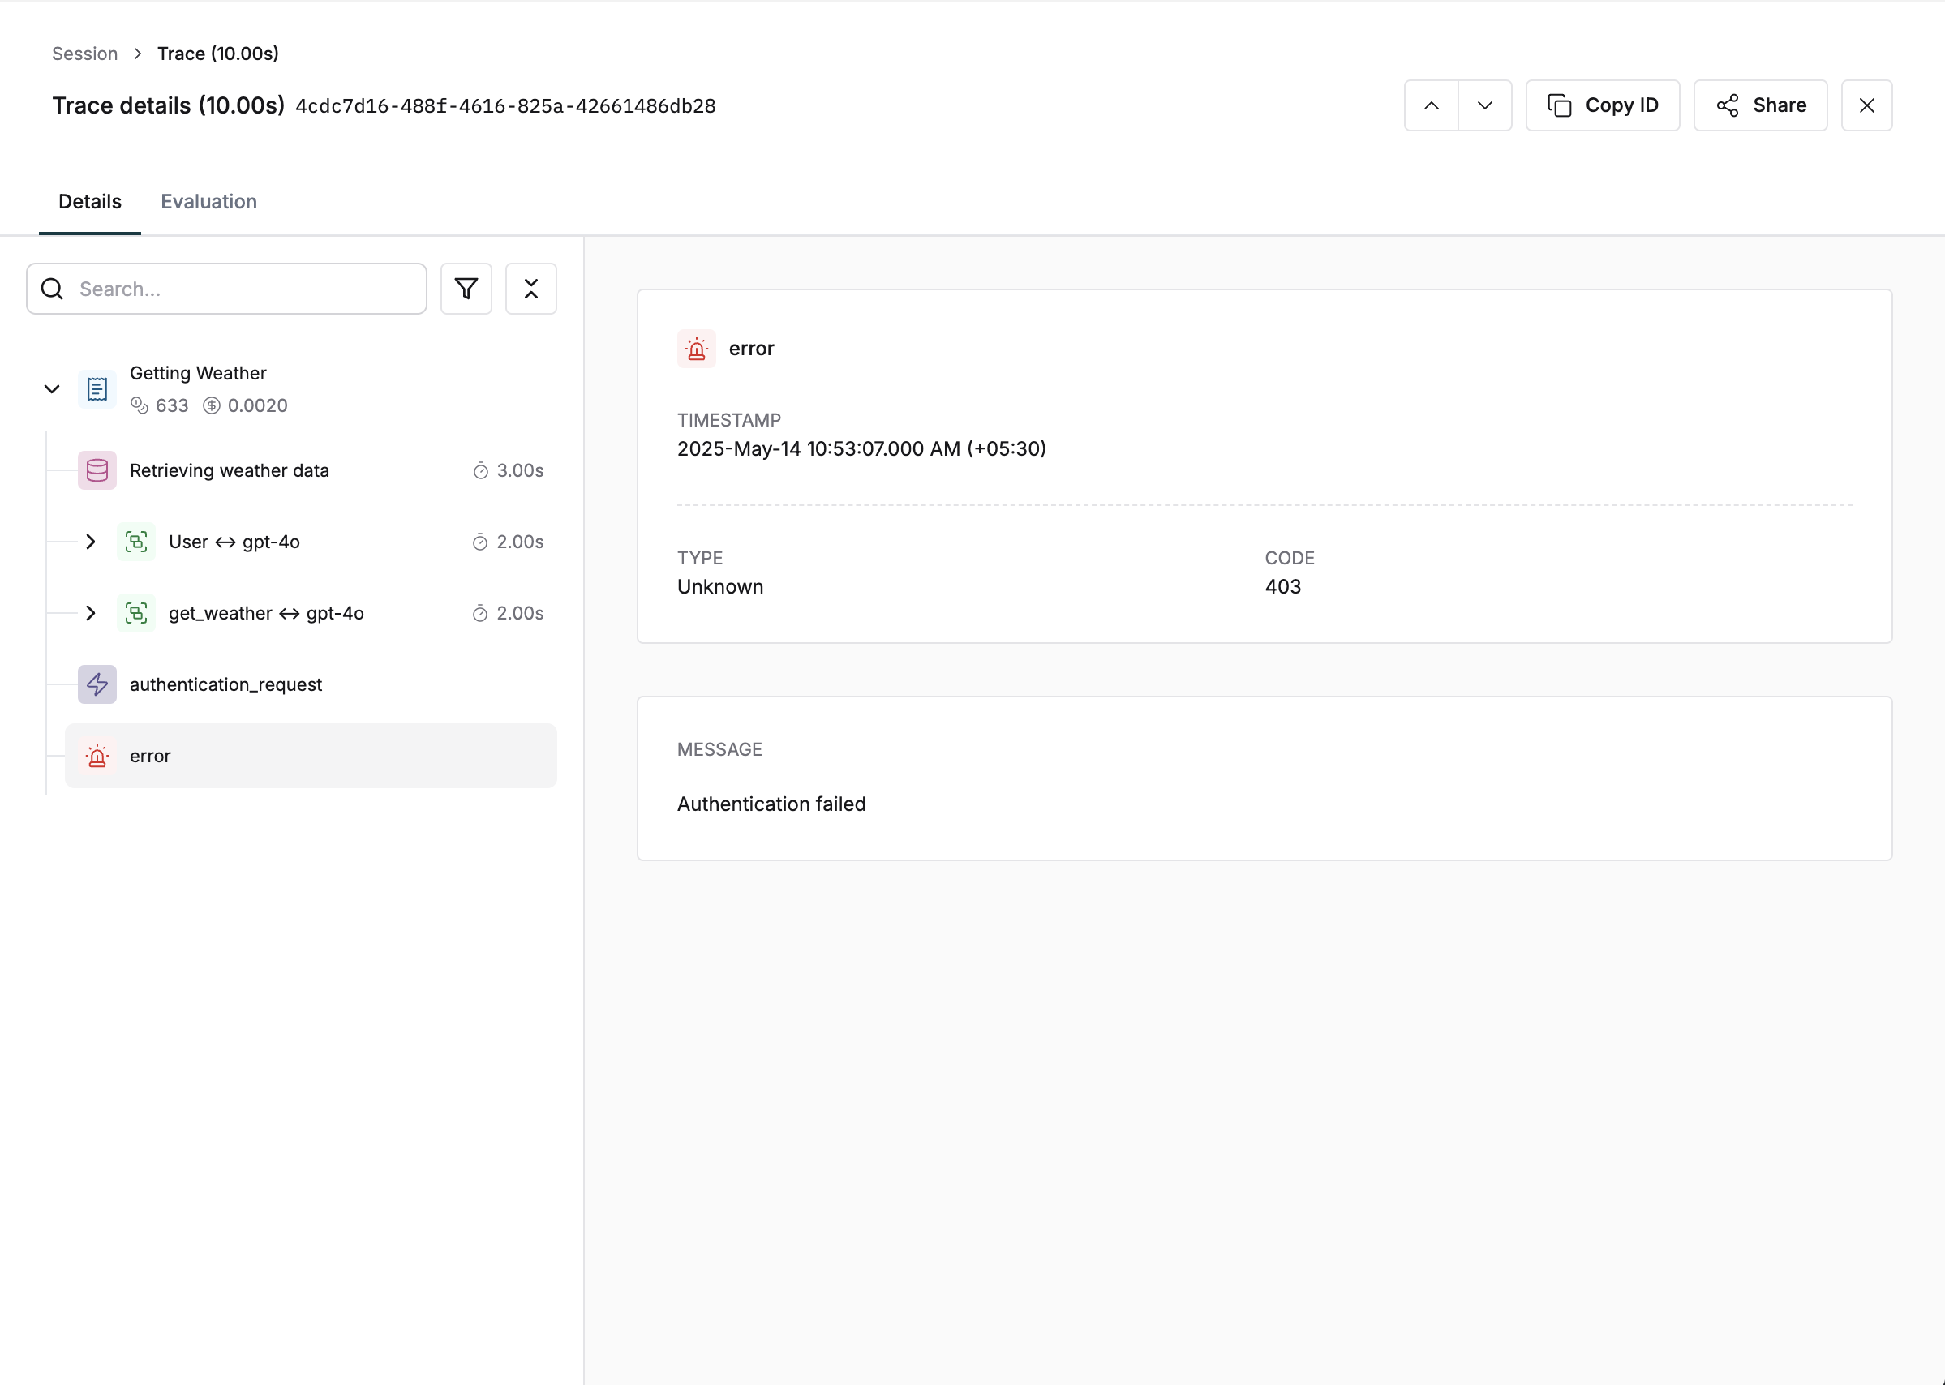Close the trace details panel
The image size is (1945, 1385).
[1866, 105]
